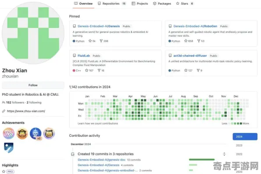Click the 9 forks icon on act3d-chained-diffuser
This screenshot has width=261, height=174.
point(198,70)
